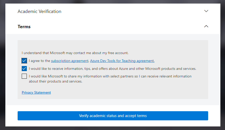This screenshot has height=130, width=225.
Task: Click the "about their products and services" text line
Action: pos(55,81)
